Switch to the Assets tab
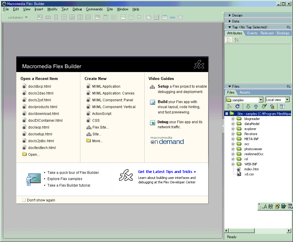This screenshot has height=242, width=293. click(x=245, y=92)
